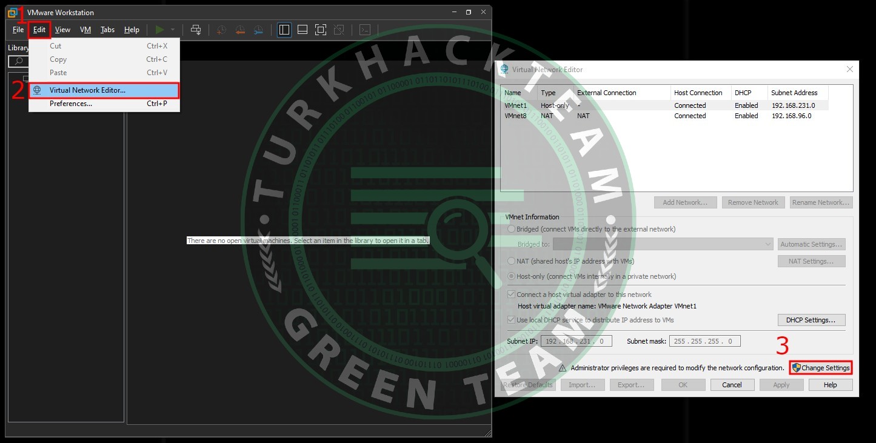
Task: Click the Subnet Address column header
Action: [x=798, y=93]
